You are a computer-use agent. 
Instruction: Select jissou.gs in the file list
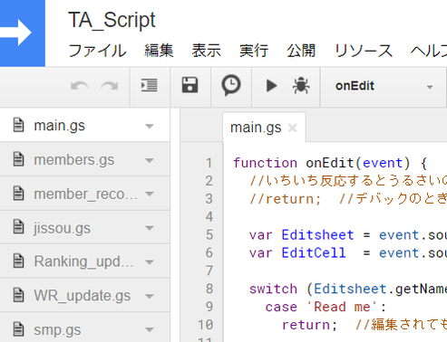[62, 228]
